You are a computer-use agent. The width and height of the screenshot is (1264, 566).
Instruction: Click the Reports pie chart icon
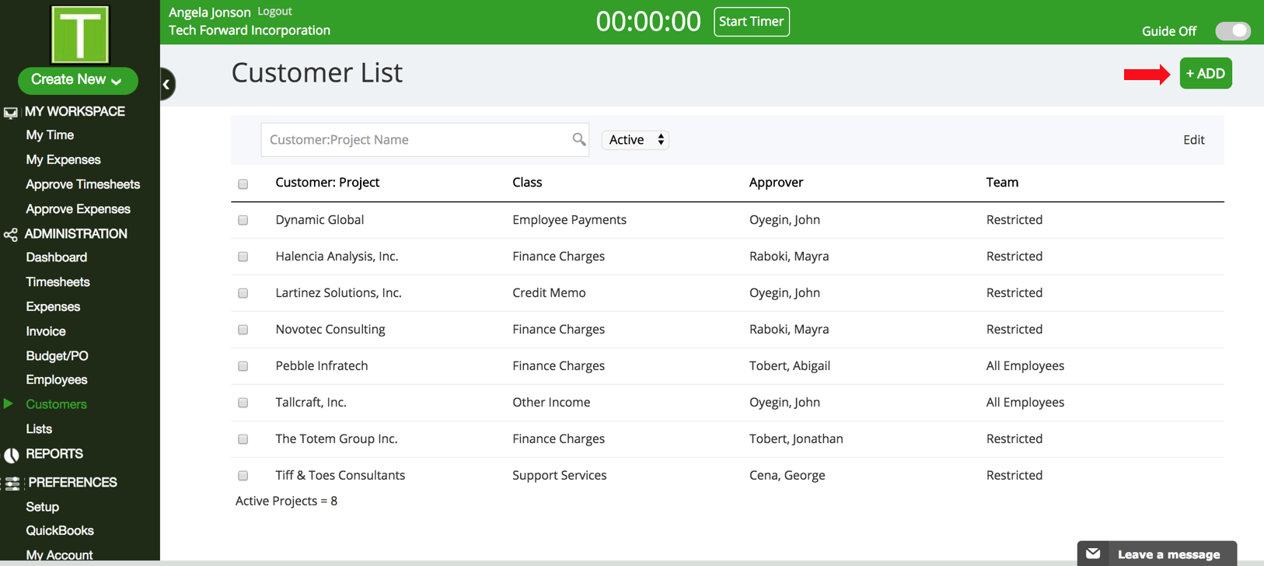tap(11, 455)
